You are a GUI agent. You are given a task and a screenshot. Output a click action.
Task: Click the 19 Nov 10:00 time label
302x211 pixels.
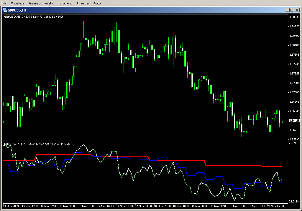pyautogui.click(x=238, y=206)
